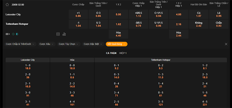Screen dimensions: 232x108
Task: Select full-time draw Hòa at 4.40
Action: [118, 34]
